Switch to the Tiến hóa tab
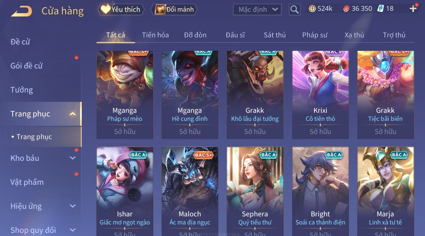Image resolution: width=425 pixels, height=236 pixels. 155,35
